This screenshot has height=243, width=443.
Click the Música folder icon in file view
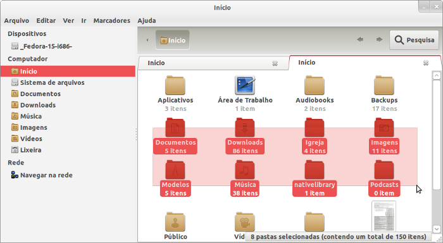tap(245, 170)
